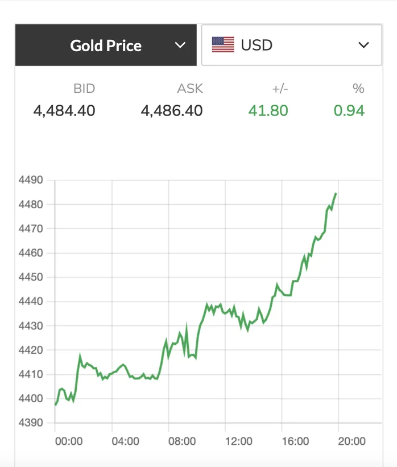The width and height of the screenshot is (397, 467).
Task: Click the 16:00 time axis label
Action: coord(295,441)
